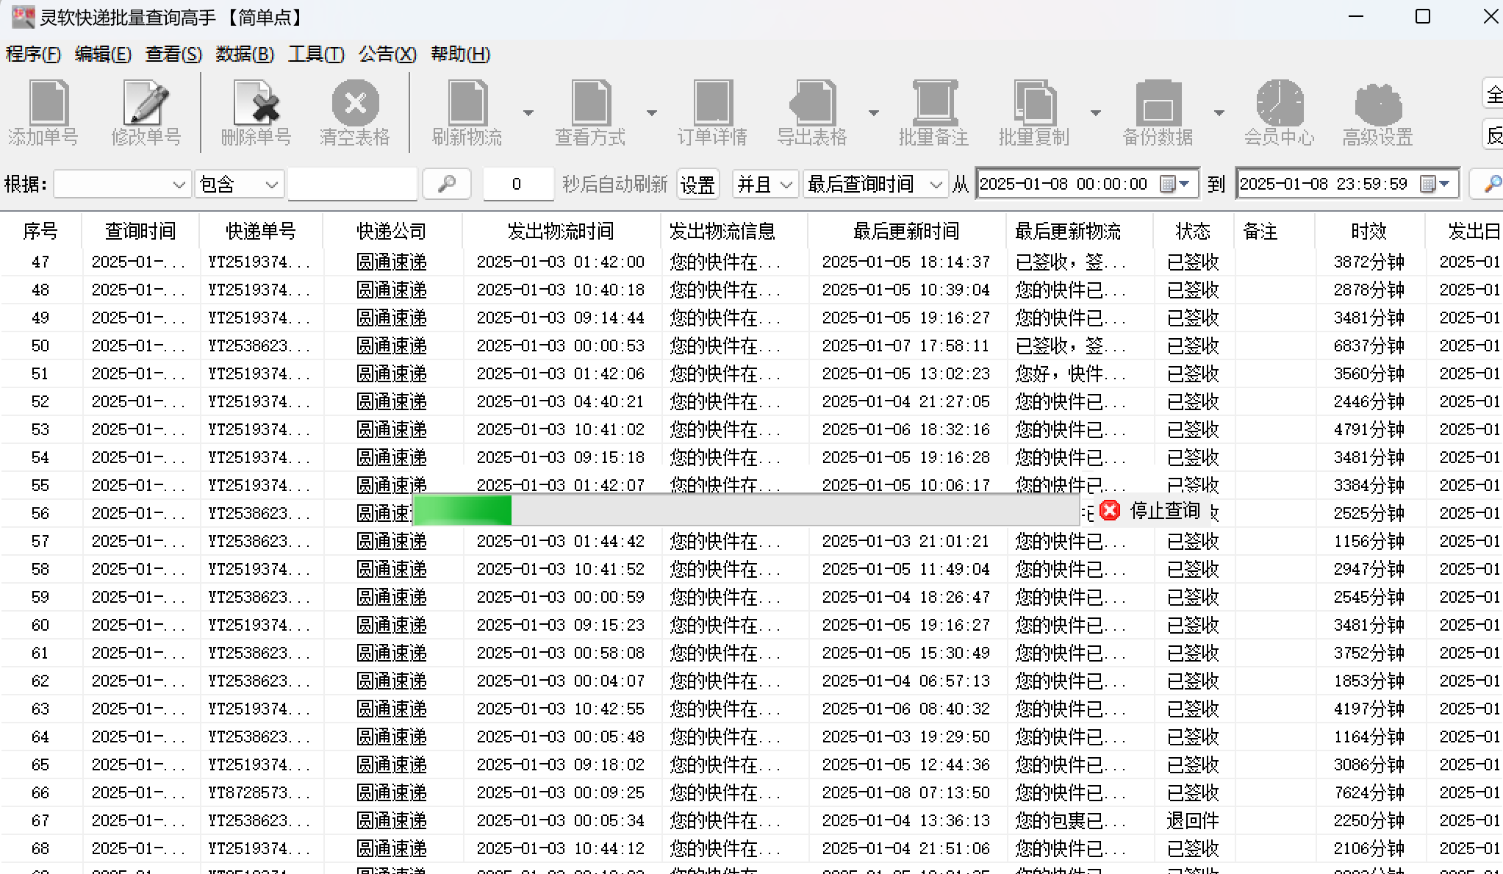Click the 全 button at toolbar right edge
This screenshot has width=1503, height=874.
tap(1493, 94)
